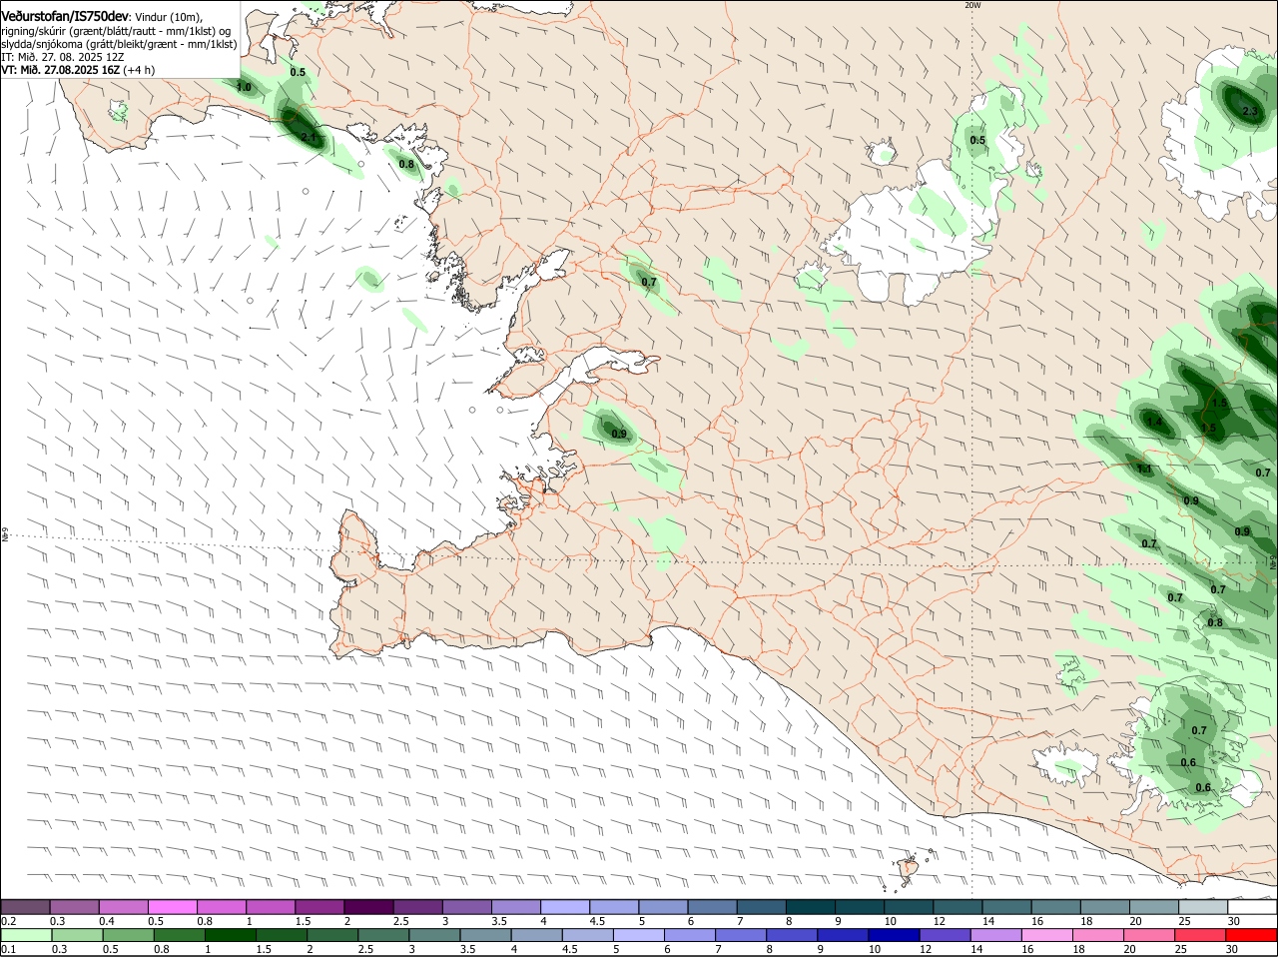Click the 1.0 precipitation value on the map
The height and width of the screenshot is (957, 1278).
244,88
